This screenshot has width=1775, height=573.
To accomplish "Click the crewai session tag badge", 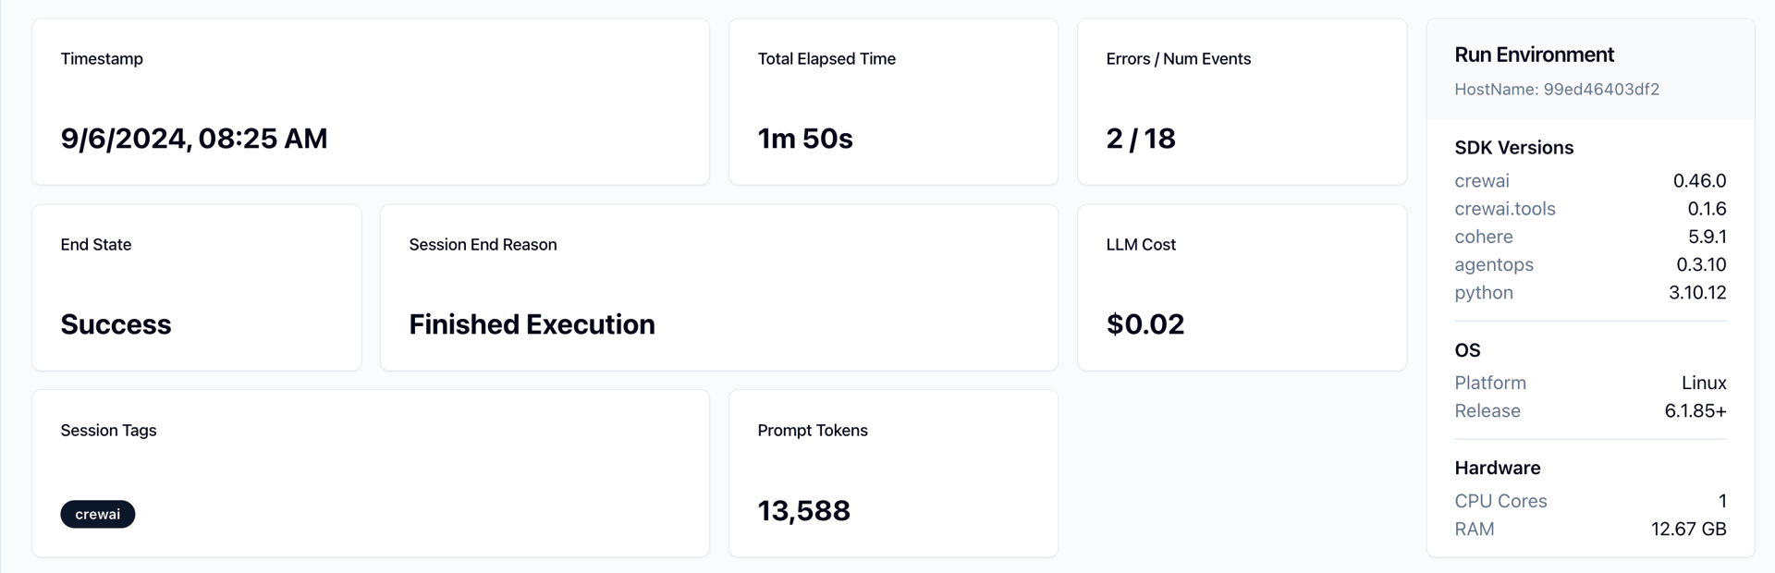I will (x=97, y=514).
